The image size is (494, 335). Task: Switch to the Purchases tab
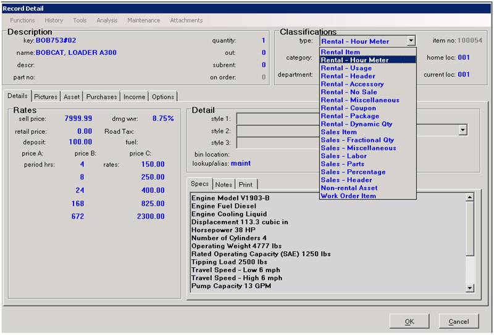[x=101, y=97]
